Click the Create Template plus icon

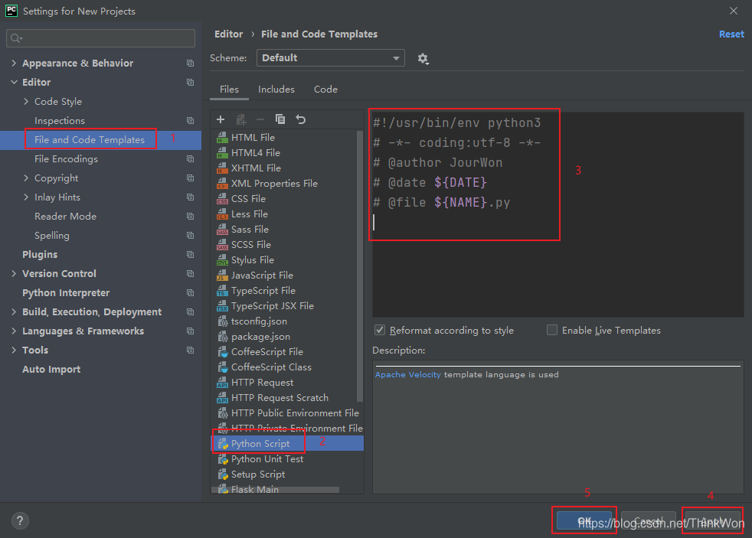[221, 119]
